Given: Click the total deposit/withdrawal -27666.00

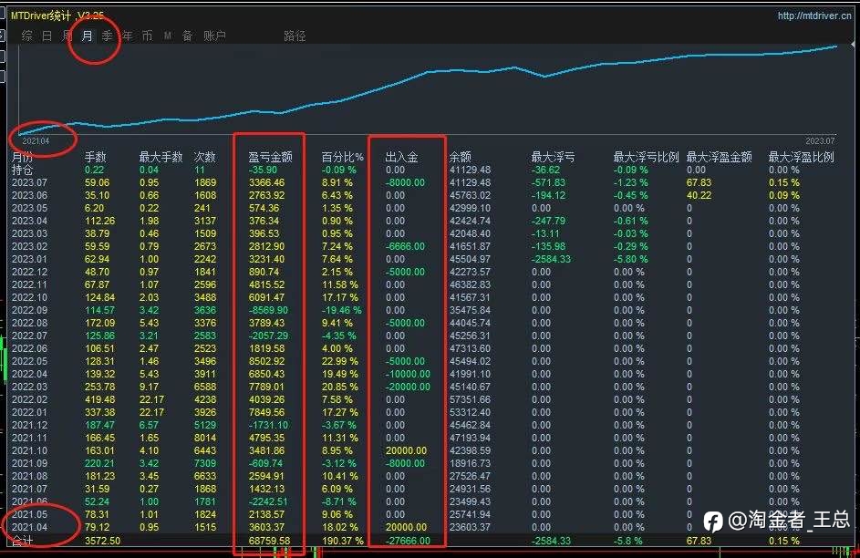Looking at the screenshot, I should tap(408, 541).
